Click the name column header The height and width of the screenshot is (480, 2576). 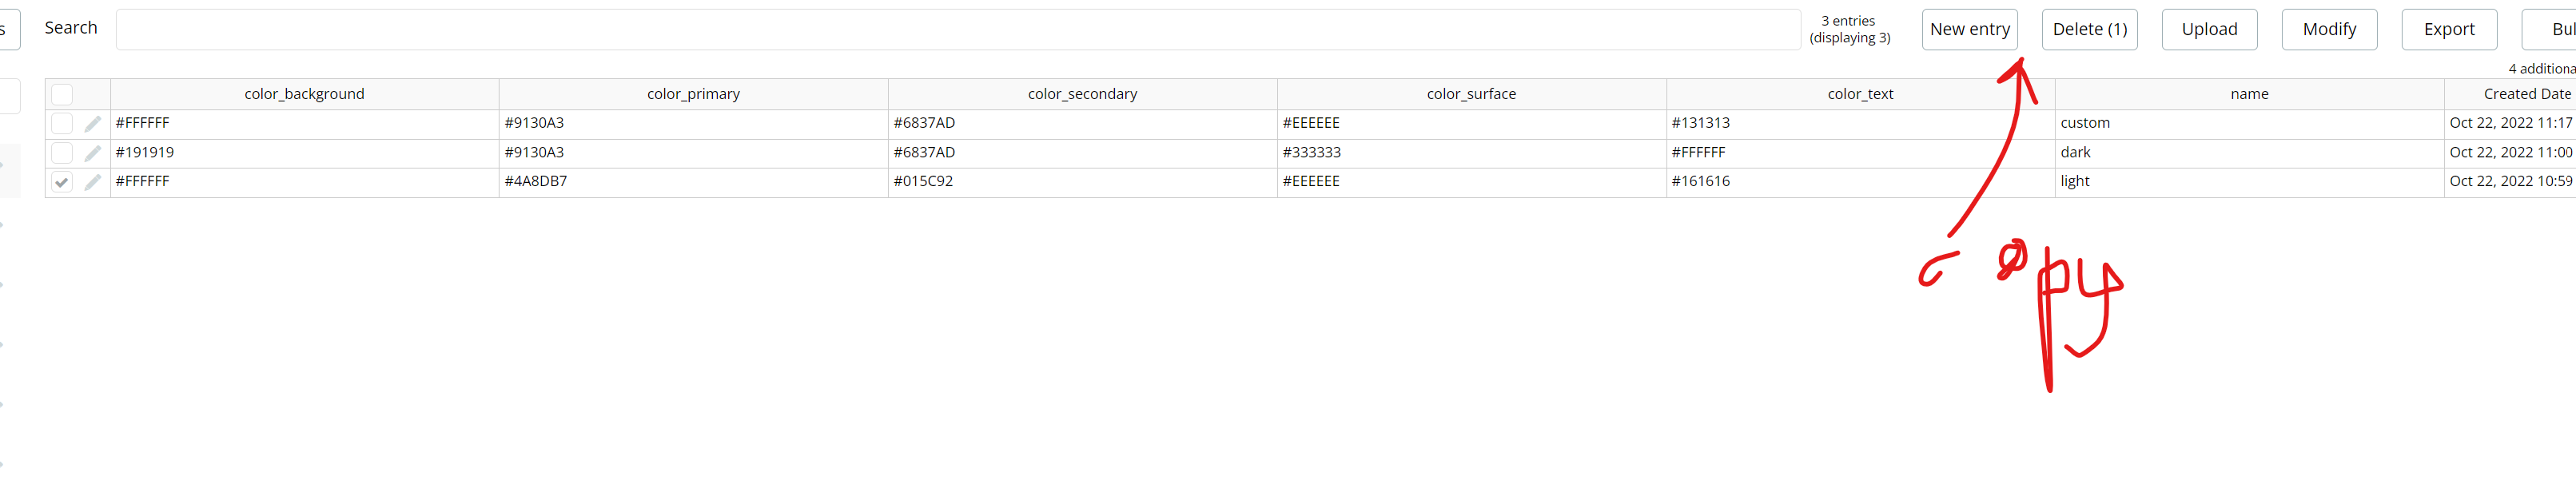2249,94
